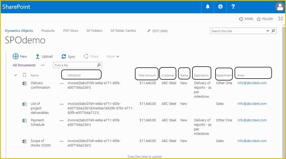286x159 pixels.
Task: Open the PDF-Docs navigation link
Action: (71, 31)
